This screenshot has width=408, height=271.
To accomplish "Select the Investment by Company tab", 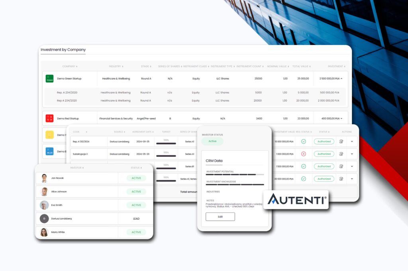I will point(63,50).
